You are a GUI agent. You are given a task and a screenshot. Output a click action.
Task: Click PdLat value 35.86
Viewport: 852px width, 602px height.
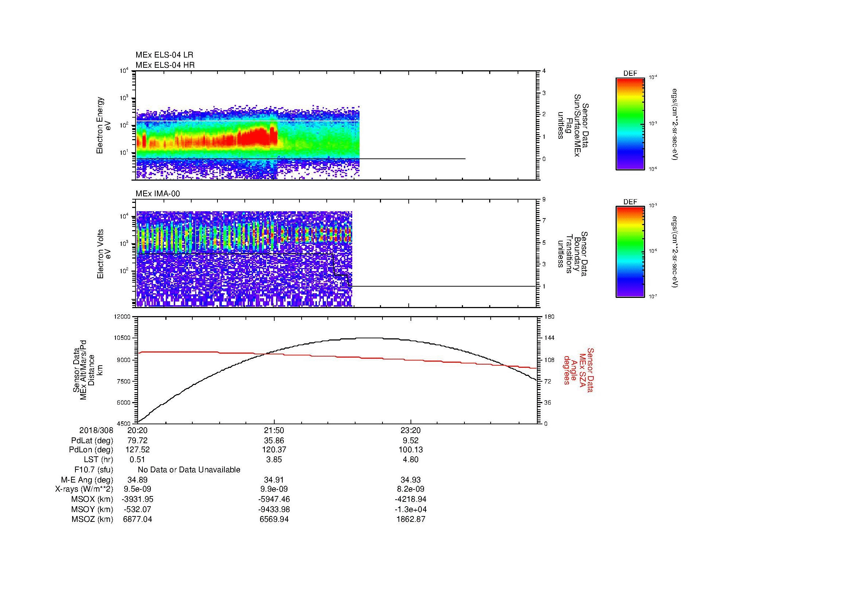pos(274,441)
